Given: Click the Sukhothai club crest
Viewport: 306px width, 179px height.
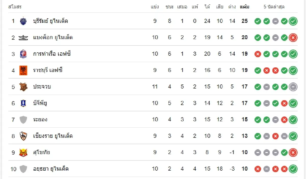Looking at the screenshot, I should coord(23,153).
